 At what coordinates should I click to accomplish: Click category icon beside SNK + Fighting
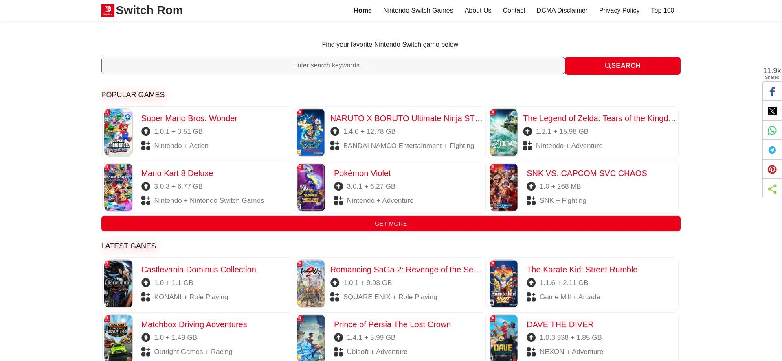(531, 200)
